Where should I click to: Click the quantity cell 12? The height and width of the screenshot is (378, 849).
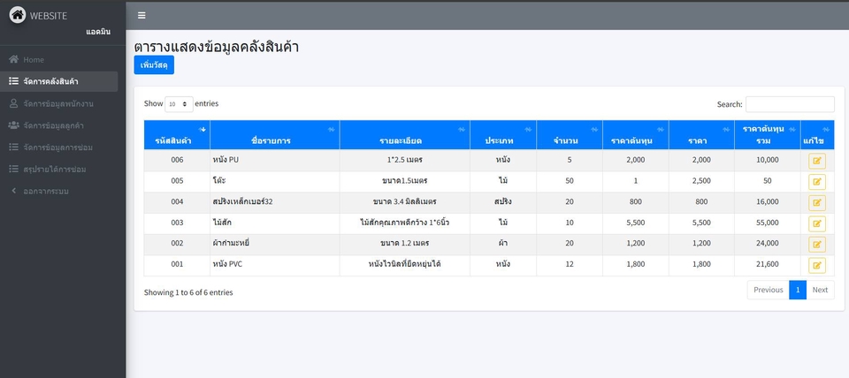tap(569, 264)
